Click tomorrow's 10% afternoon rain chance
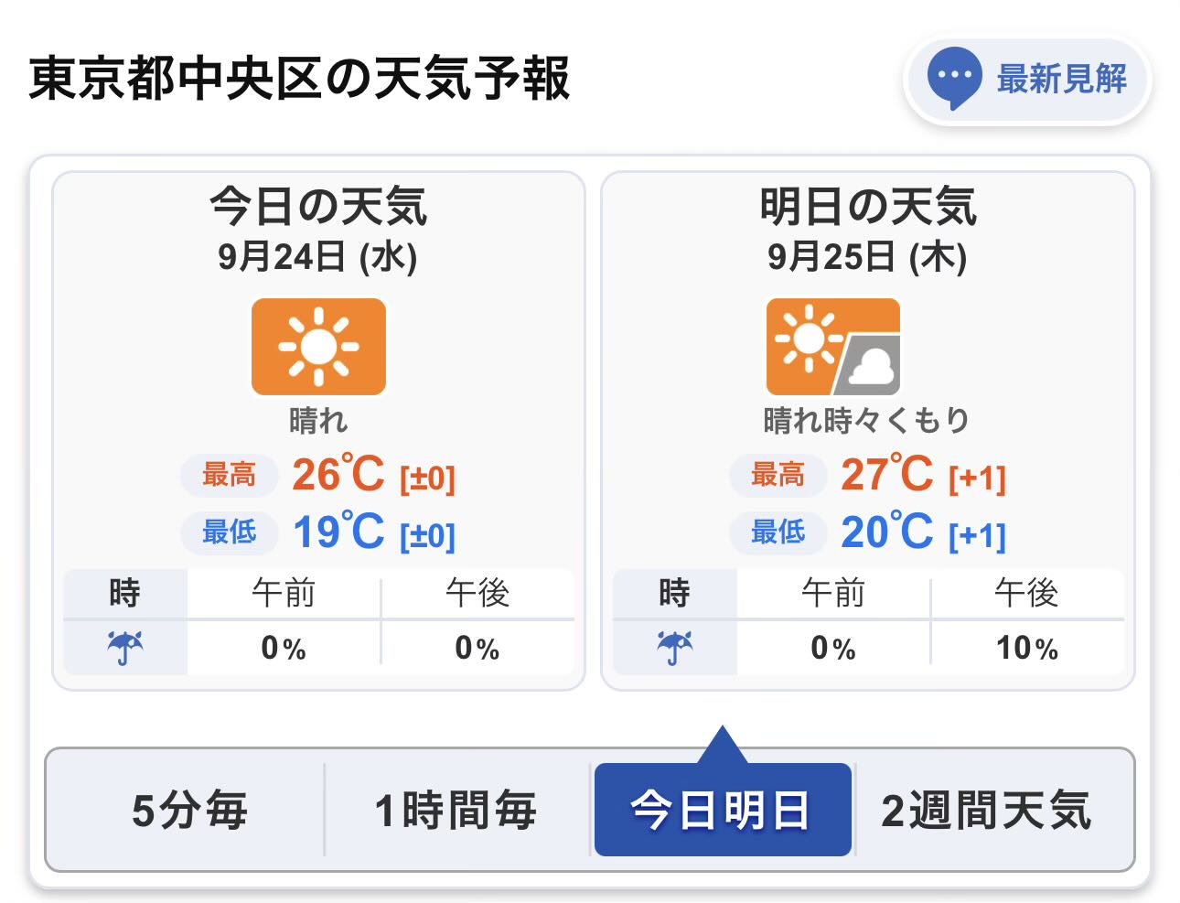 pos(1026,648)
